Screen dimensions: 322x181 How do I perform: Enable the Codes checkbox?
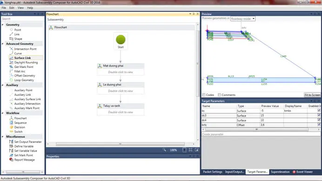pos(204,95)
